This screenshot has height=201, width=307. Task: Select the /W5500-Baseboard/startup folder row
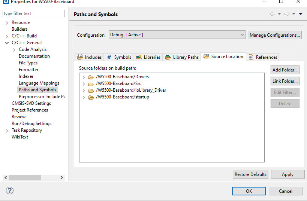pyautogui.click(x=122, y=97)
